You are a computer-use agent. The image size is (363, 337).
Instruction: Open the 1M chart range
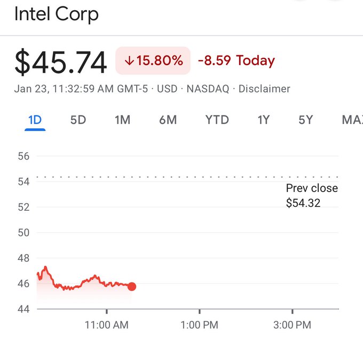click(122, 120)
